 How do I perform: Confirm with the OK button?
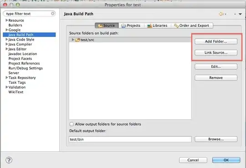tap(226, 160)
